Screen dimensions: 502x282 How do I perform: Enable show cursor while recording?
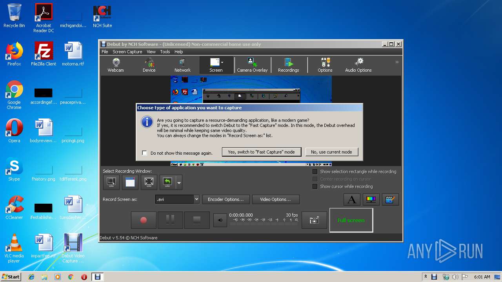tap(315, 186)
